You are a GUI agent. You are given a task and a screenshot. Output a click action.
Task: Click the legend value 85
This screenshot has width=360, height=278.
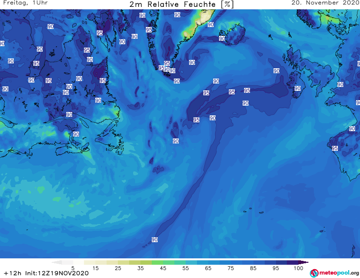[253, 268]
